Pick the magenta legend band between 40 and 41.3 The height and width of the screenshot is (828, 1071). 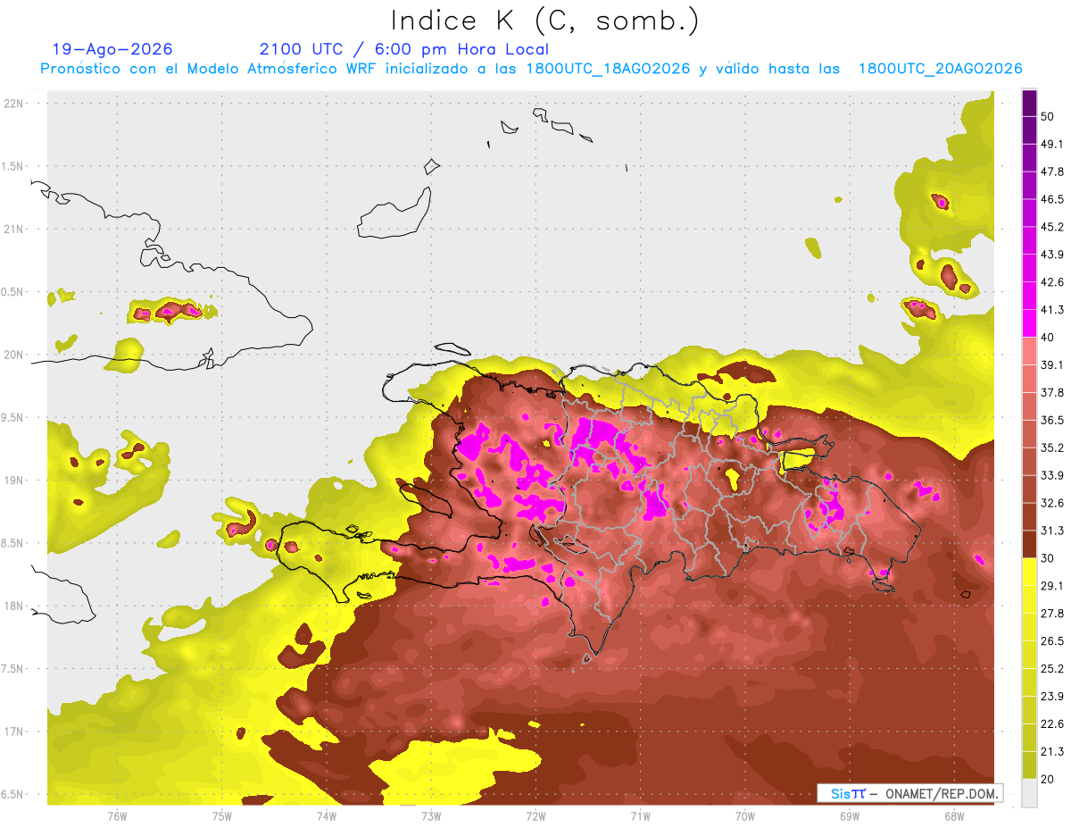(x=1030, y=323)
